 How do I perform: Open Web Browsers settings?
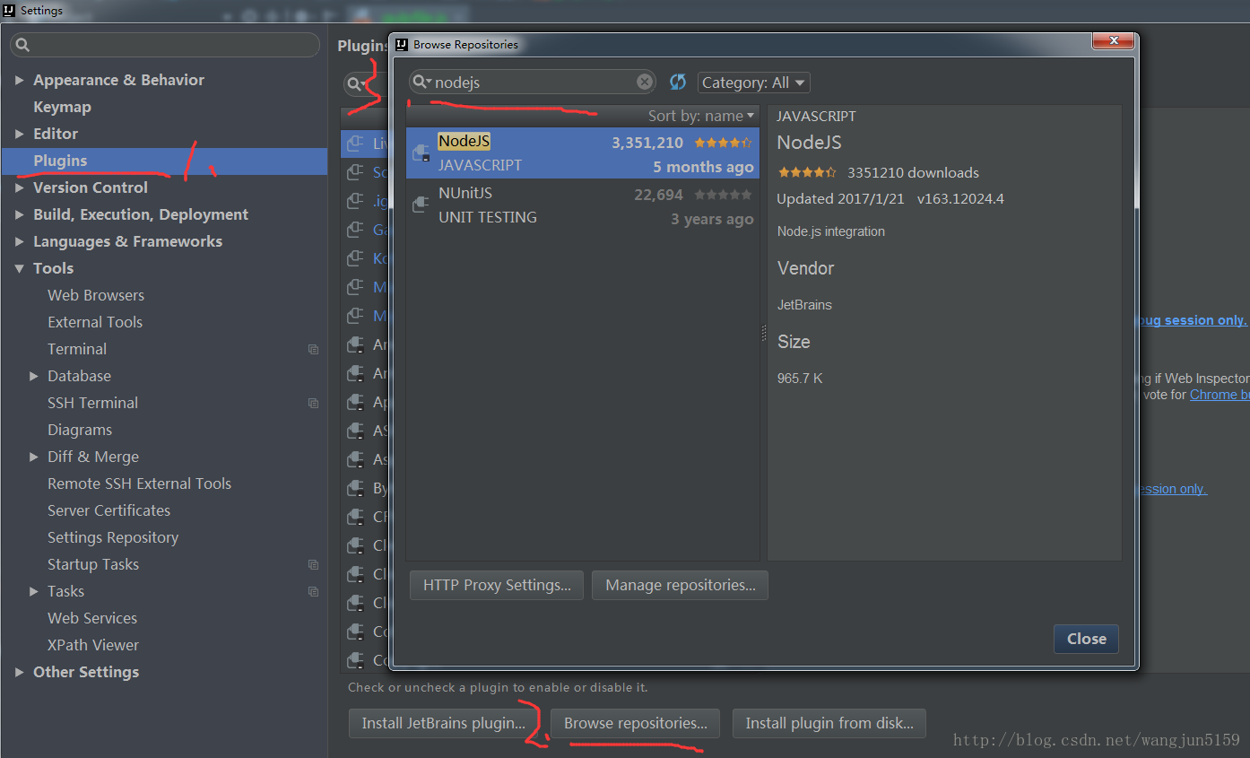96,295
